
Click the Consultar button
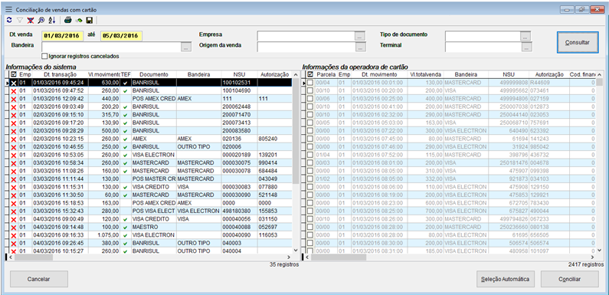[x=577, y=42]
